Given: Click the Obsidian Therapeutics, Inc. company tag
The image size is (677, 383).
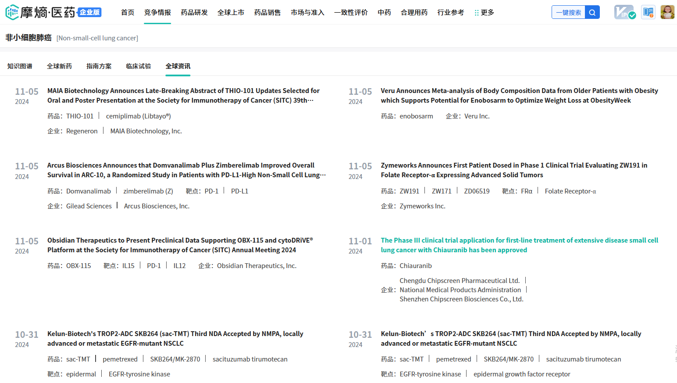Looking at the screenshot, I should point(257,266).
